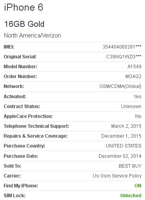Select the GSM/CDMA(Global) network value

(120, 86)
